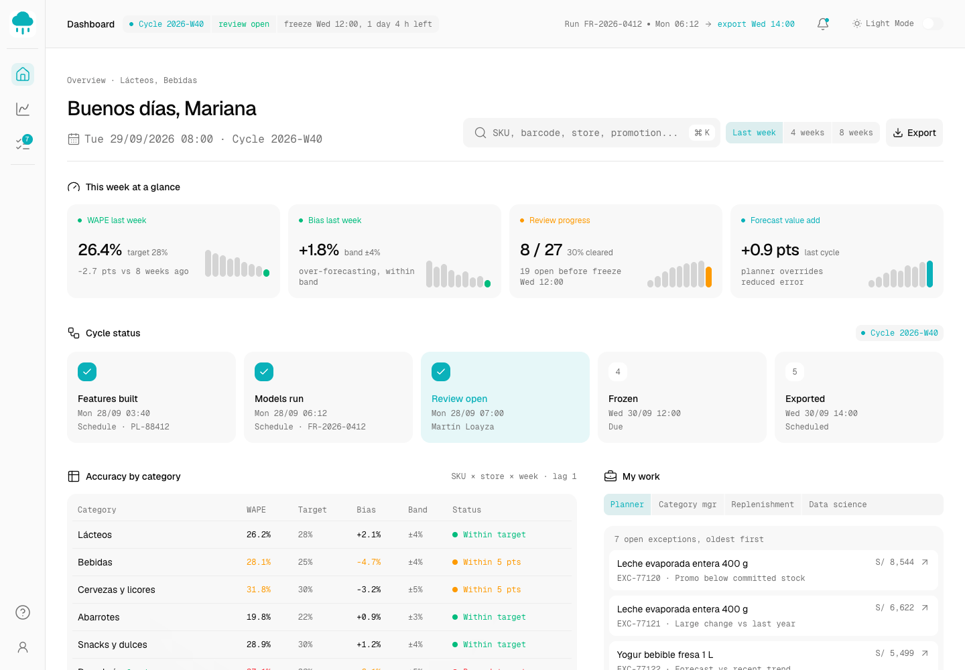Click the Review open checkmark icon
The height and width of the screenshot is (670, 965).
pos(441,372)
